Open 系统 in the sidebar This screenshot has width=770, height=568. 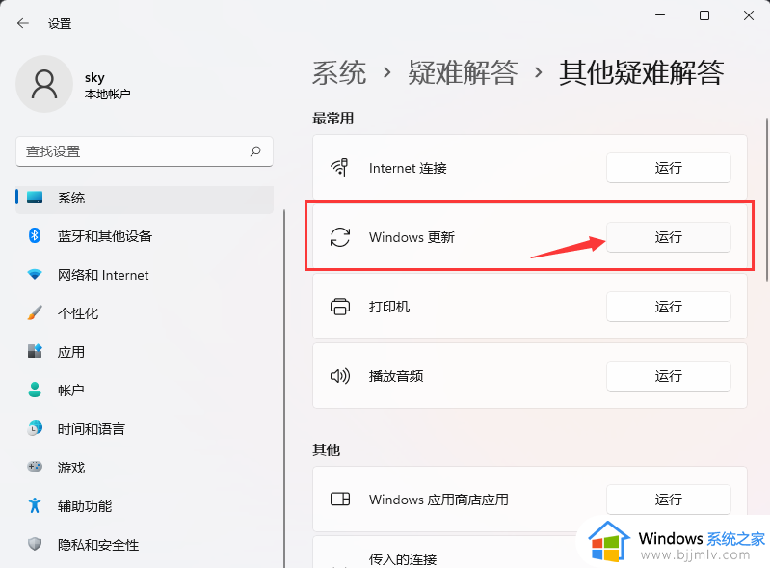point(145,198)
